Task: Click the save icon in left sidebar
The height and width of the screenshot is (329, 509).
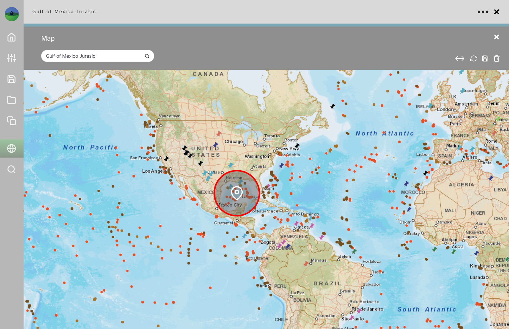Action: [x=11, y=79]
